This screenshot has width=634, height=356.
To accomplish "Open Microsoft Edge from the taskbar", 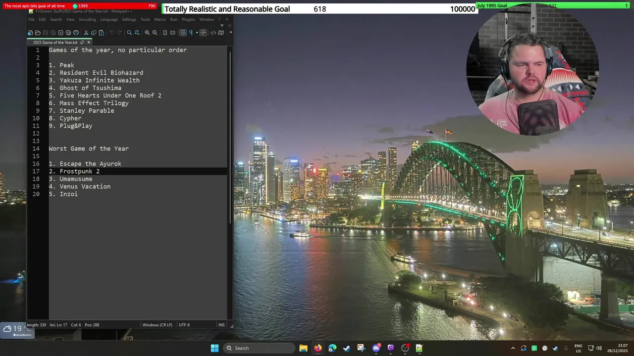I will tap(332, 348).
